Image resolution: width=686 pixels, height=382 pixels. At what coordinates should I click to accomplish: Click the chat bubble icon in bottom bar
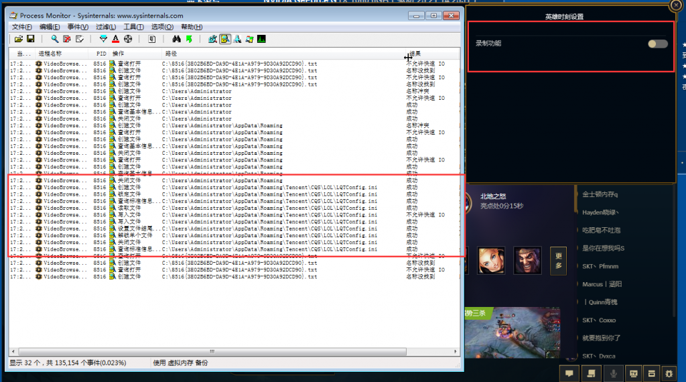pyautogui.click(x=569, y=373)
